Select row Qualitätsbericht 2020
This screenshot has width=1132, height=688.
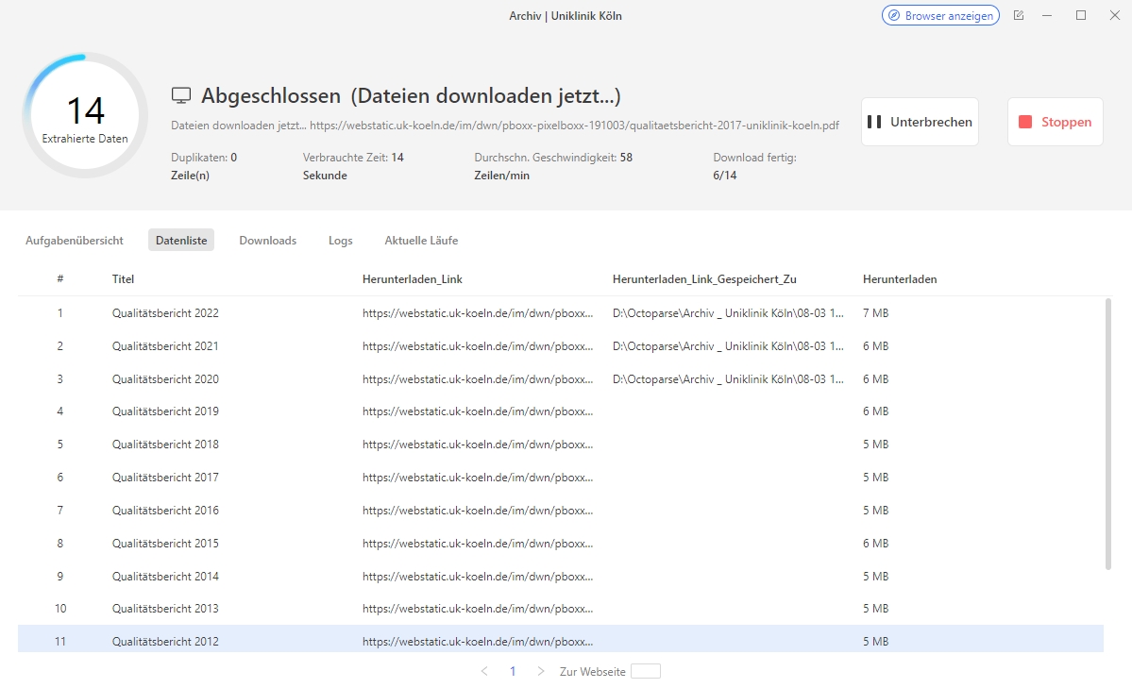(x=560, y=379)
